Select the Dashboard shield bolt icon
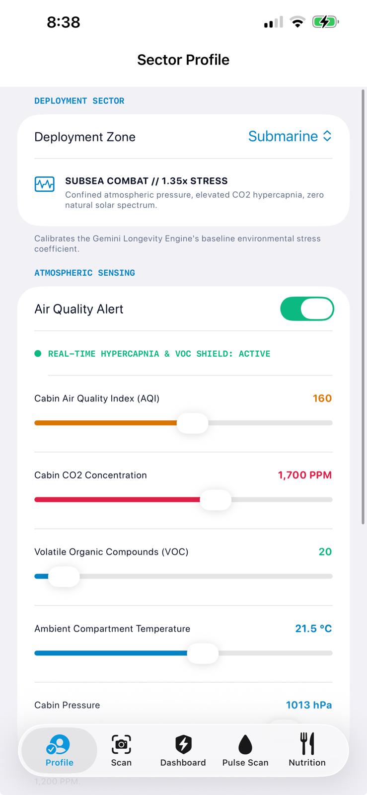Screen dimensions: 367x795 tap(183, 744)
